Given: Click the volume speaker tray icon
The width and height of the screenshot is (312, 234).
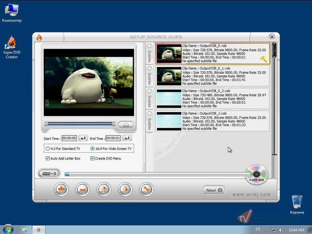Looking at the screenshot, I should 281,230.
